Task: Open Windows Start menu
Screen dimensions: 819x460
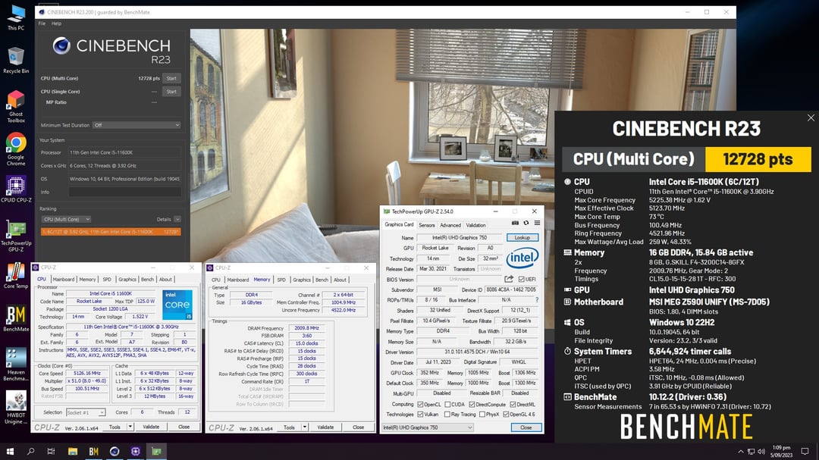Action: [10, 451]
